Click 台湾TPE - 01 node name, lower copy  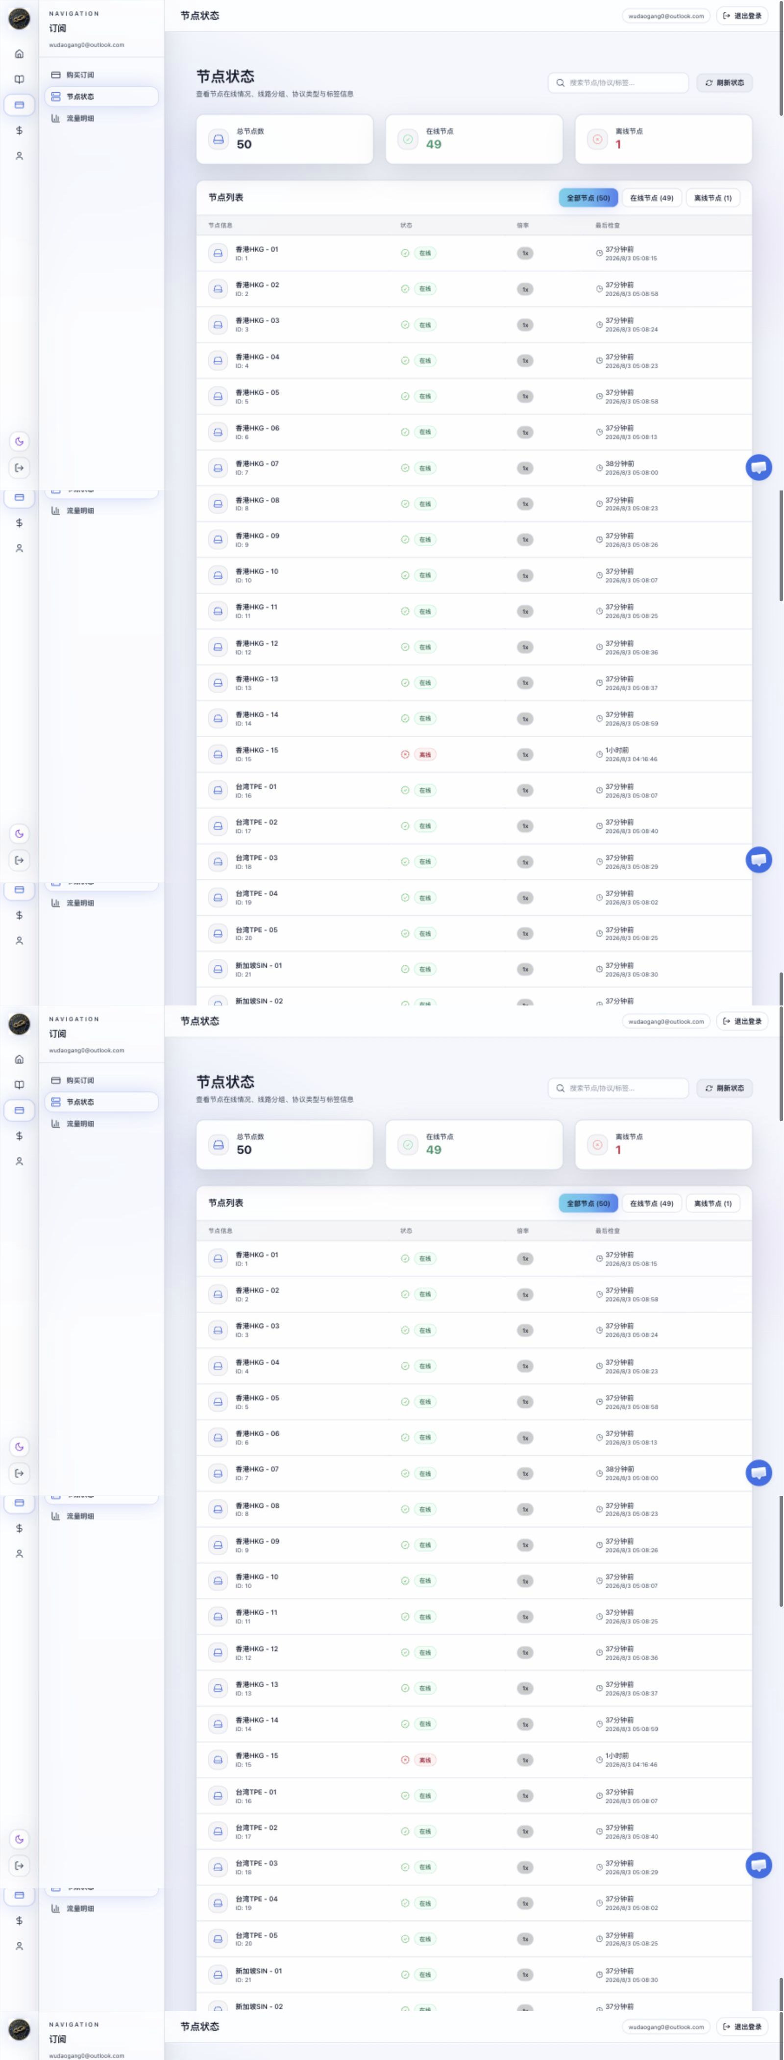pyautogui.click(x=256, y=1792)
